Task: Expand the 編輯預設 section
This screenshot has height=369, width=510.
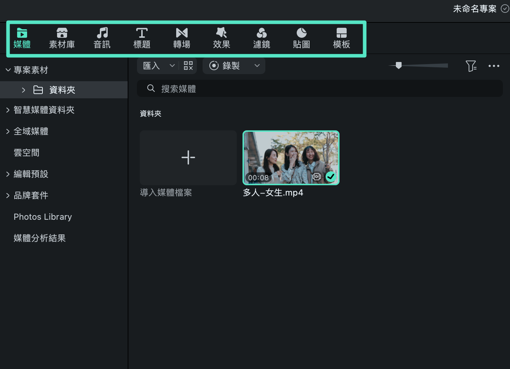Action: tap(8, 174)
